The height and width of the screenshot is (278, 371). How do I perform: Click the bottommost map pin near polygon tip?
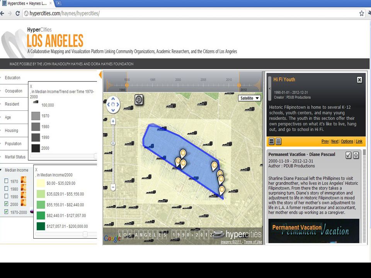click(222, 190)
